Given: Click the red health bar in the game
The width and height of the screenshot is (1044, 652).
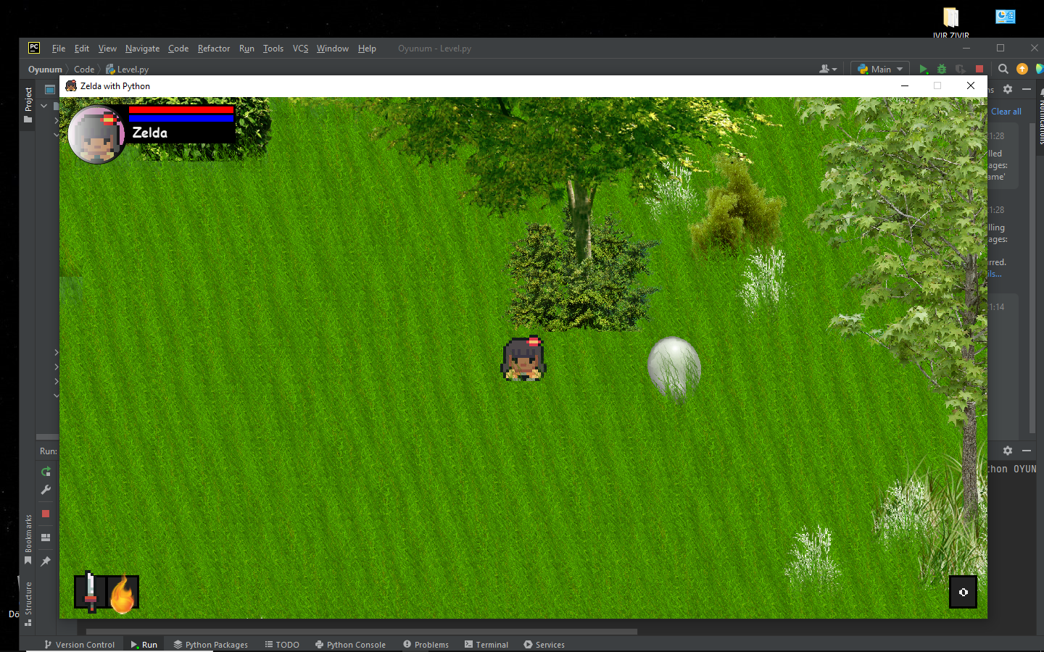Looking at the screenshot, I should [x=181, y=110].
